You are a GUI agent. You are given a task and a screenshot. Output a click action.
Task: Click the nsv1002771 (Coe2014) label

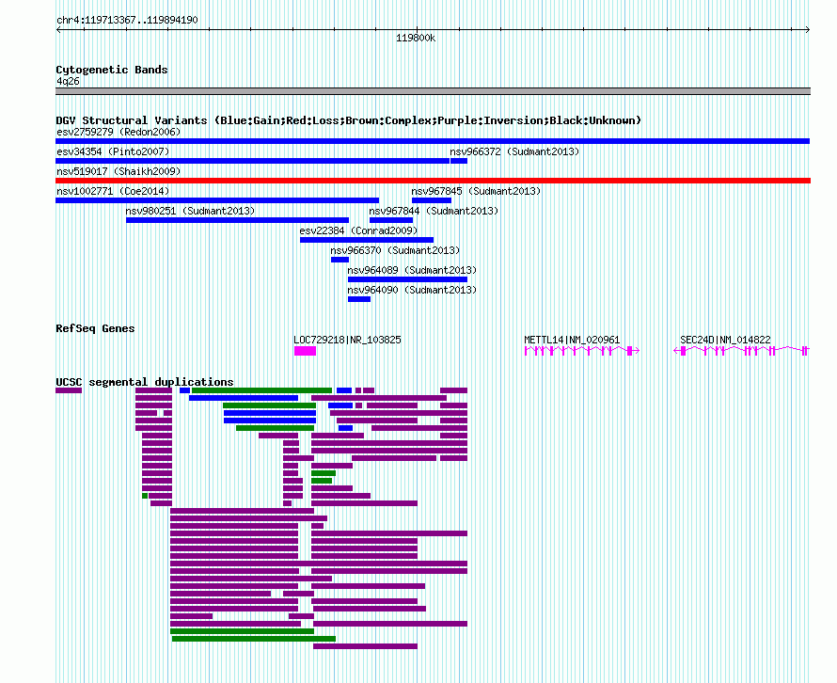coord(113,191)
